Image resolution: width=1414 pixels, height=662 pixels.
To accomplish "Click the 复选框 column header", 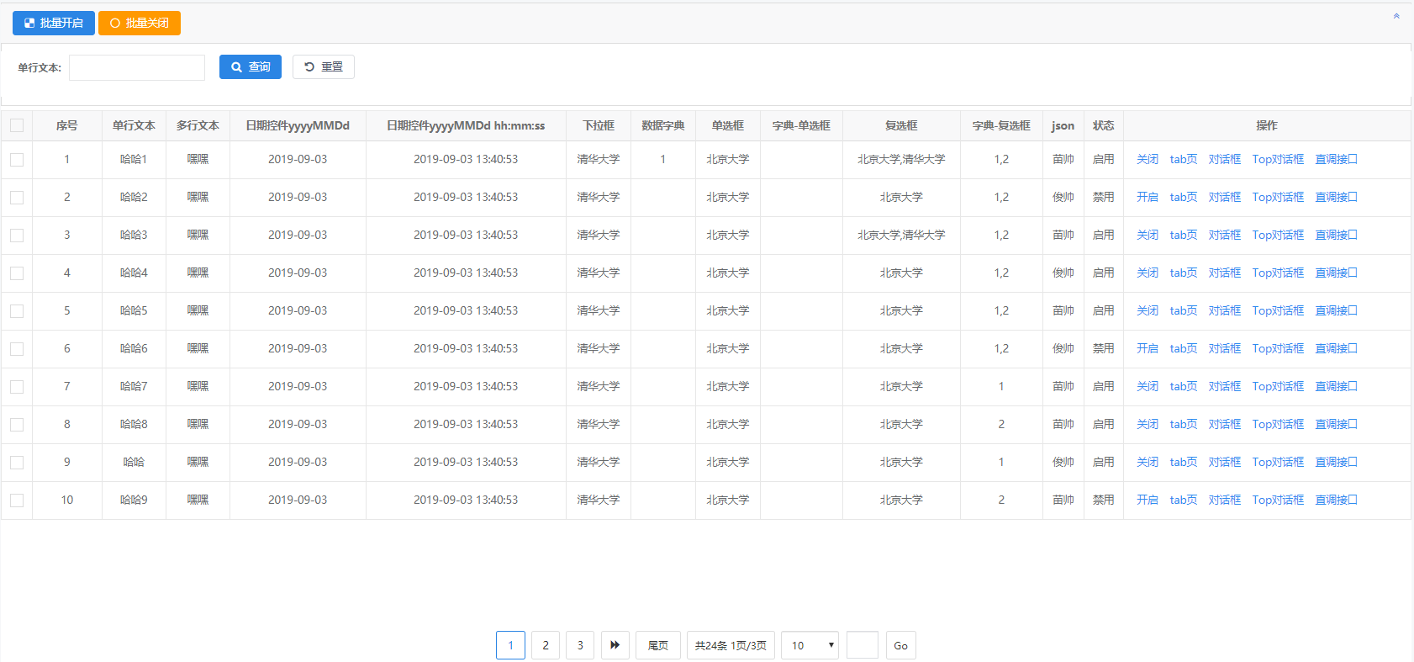I will 901,125.
